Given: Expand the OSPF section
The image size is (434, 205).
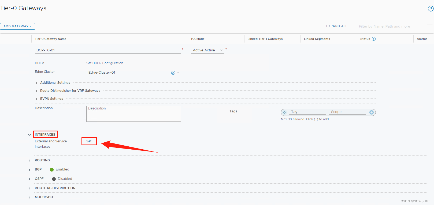Looking at the screenshot, I should [x=29, y=179].
